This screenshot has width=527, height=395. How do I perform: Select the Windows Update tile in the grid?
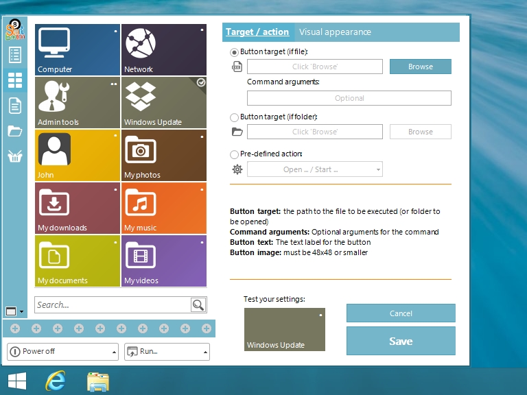coord(164,102)
